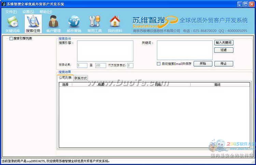Click inside the 搜索引擎 list box

pos(105,51)
